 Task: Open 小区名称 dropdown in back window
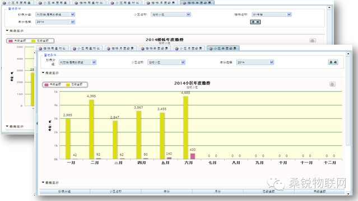(x=171, y=15)
